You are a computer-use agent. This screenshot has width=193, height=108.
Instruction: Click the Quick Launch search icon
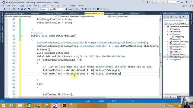(178, 2)
